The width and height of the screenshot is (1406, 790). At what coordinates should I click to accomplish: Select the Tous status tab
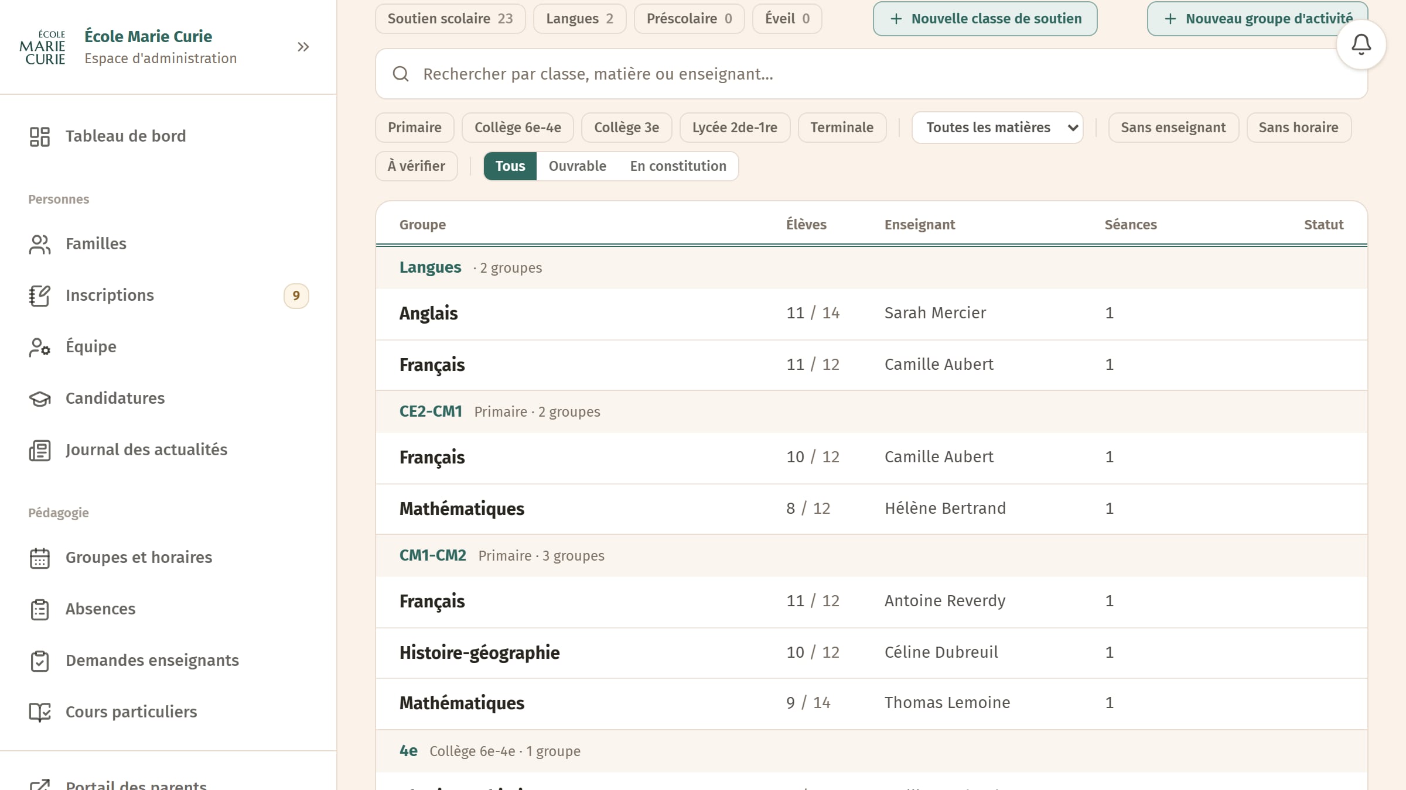tap(510, 166)
